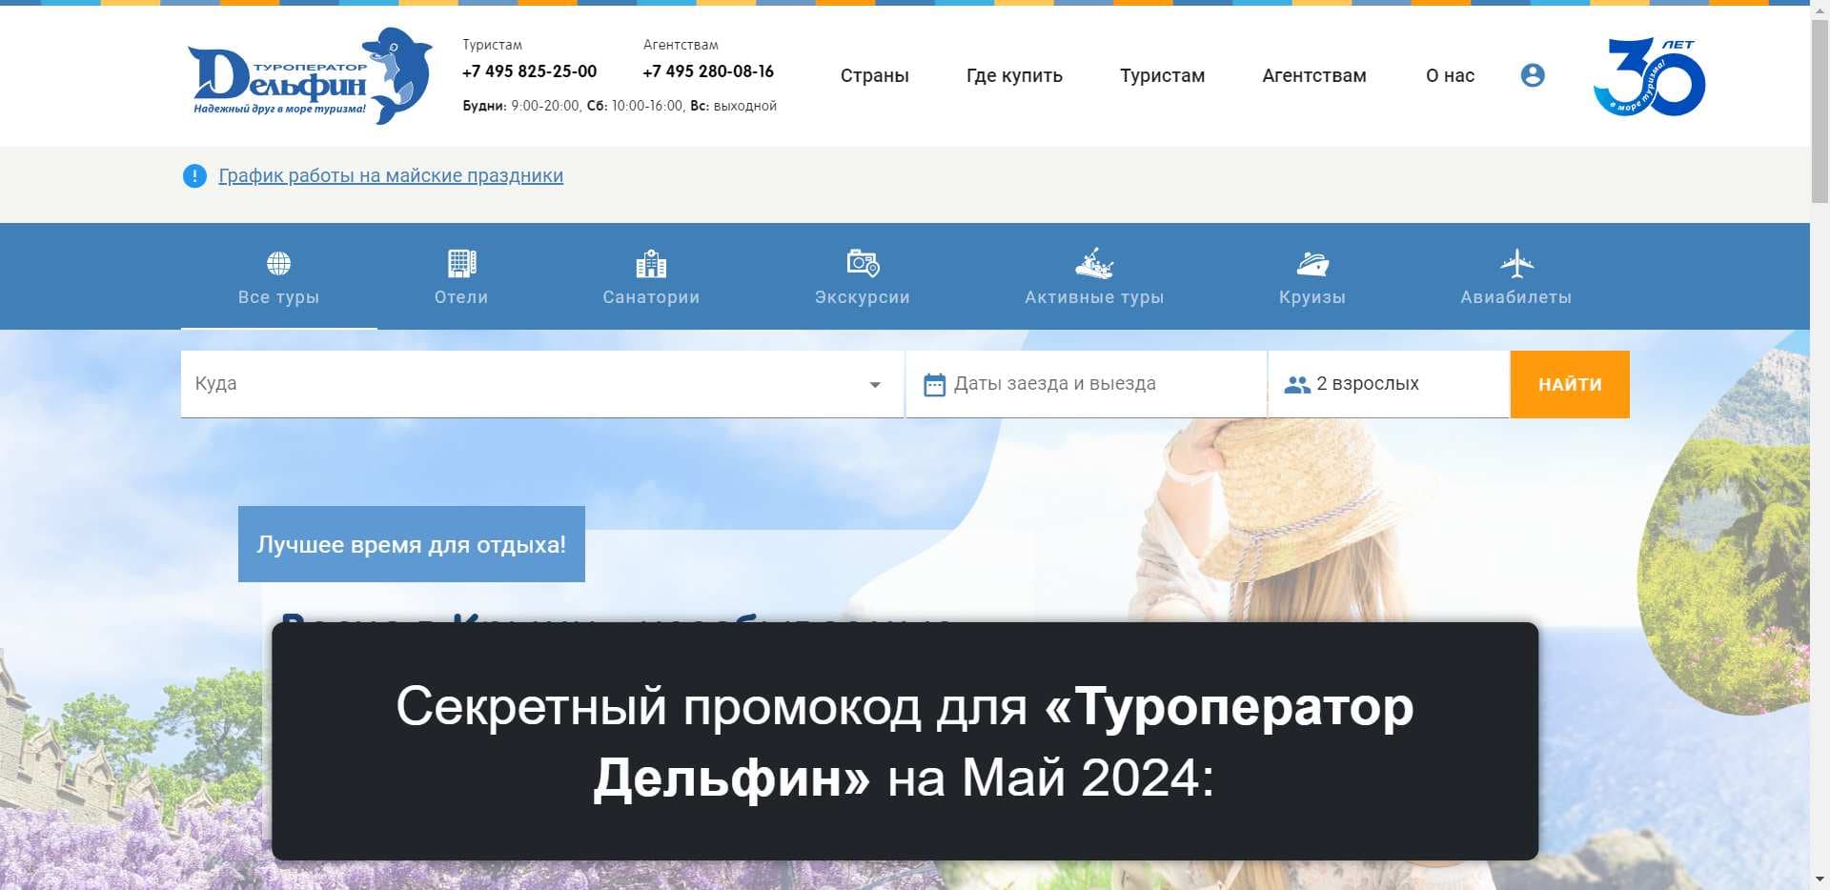Switch to the Активные туры tab

1094,277
